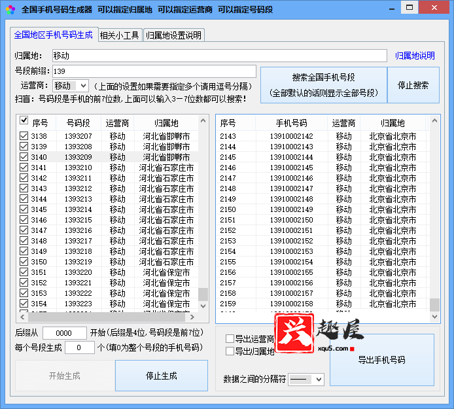Uncheck row 3154 checkbox
Image resolution: width=454 pixels, height=409 pixels.
(24, 303)
